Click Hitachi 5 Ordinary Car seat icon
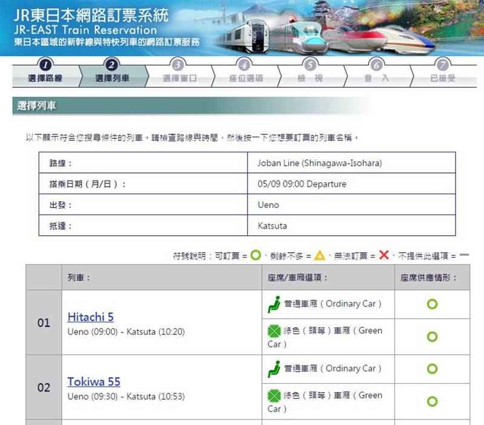Viewport: 484px width, 425px height. [274, 304]
